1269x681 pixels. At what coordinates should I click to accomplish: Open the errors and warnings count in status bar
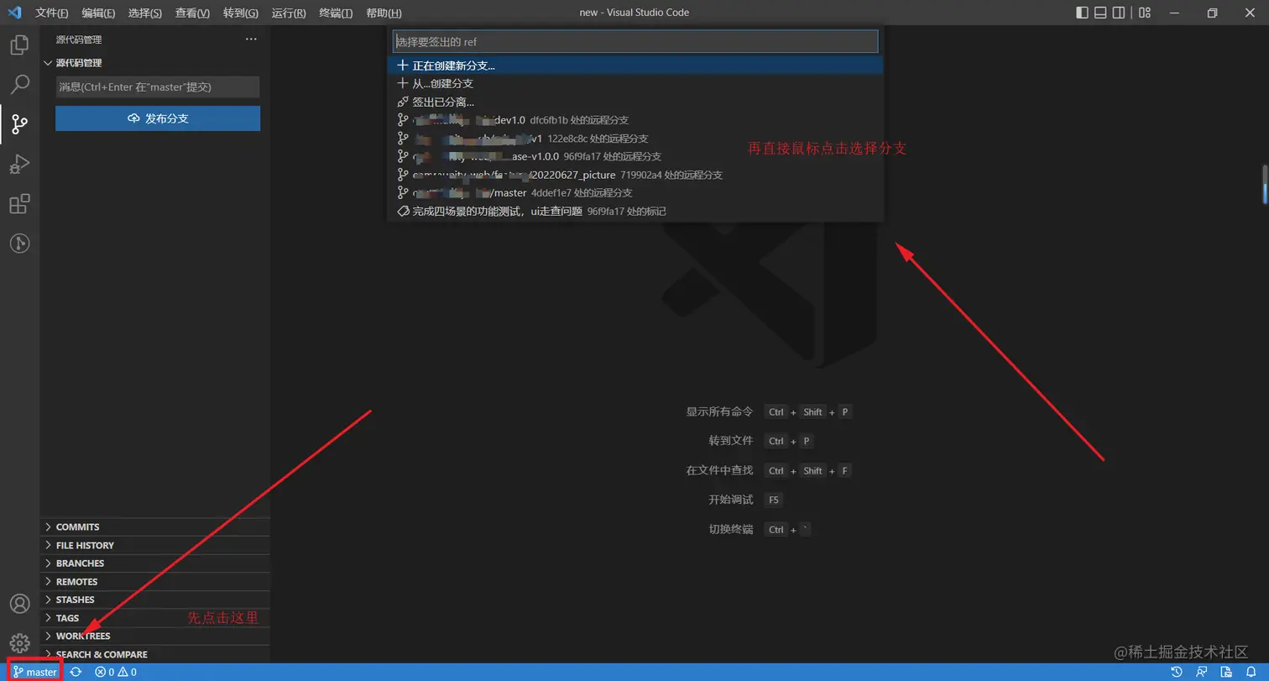(116, 672)
